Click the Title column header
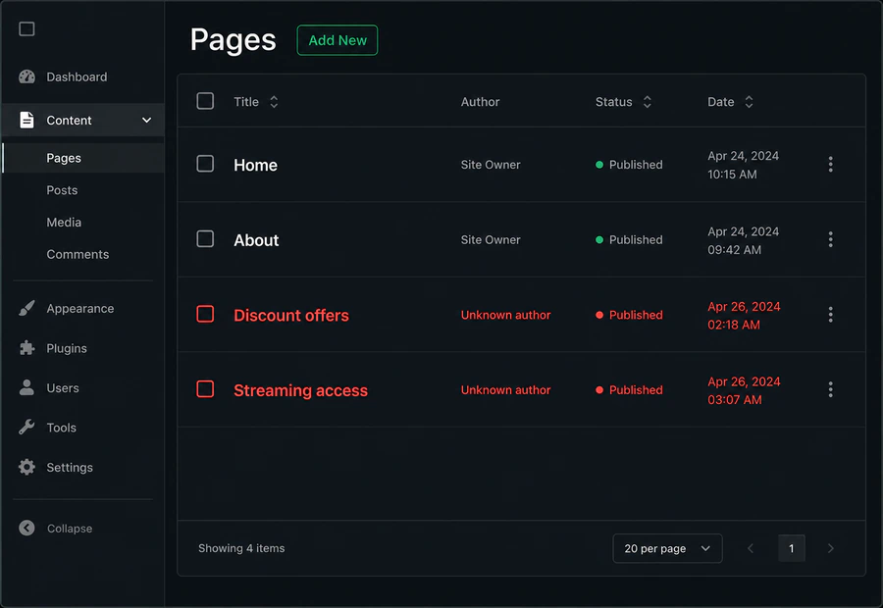 pyautogui.click(x=246, y=102)
